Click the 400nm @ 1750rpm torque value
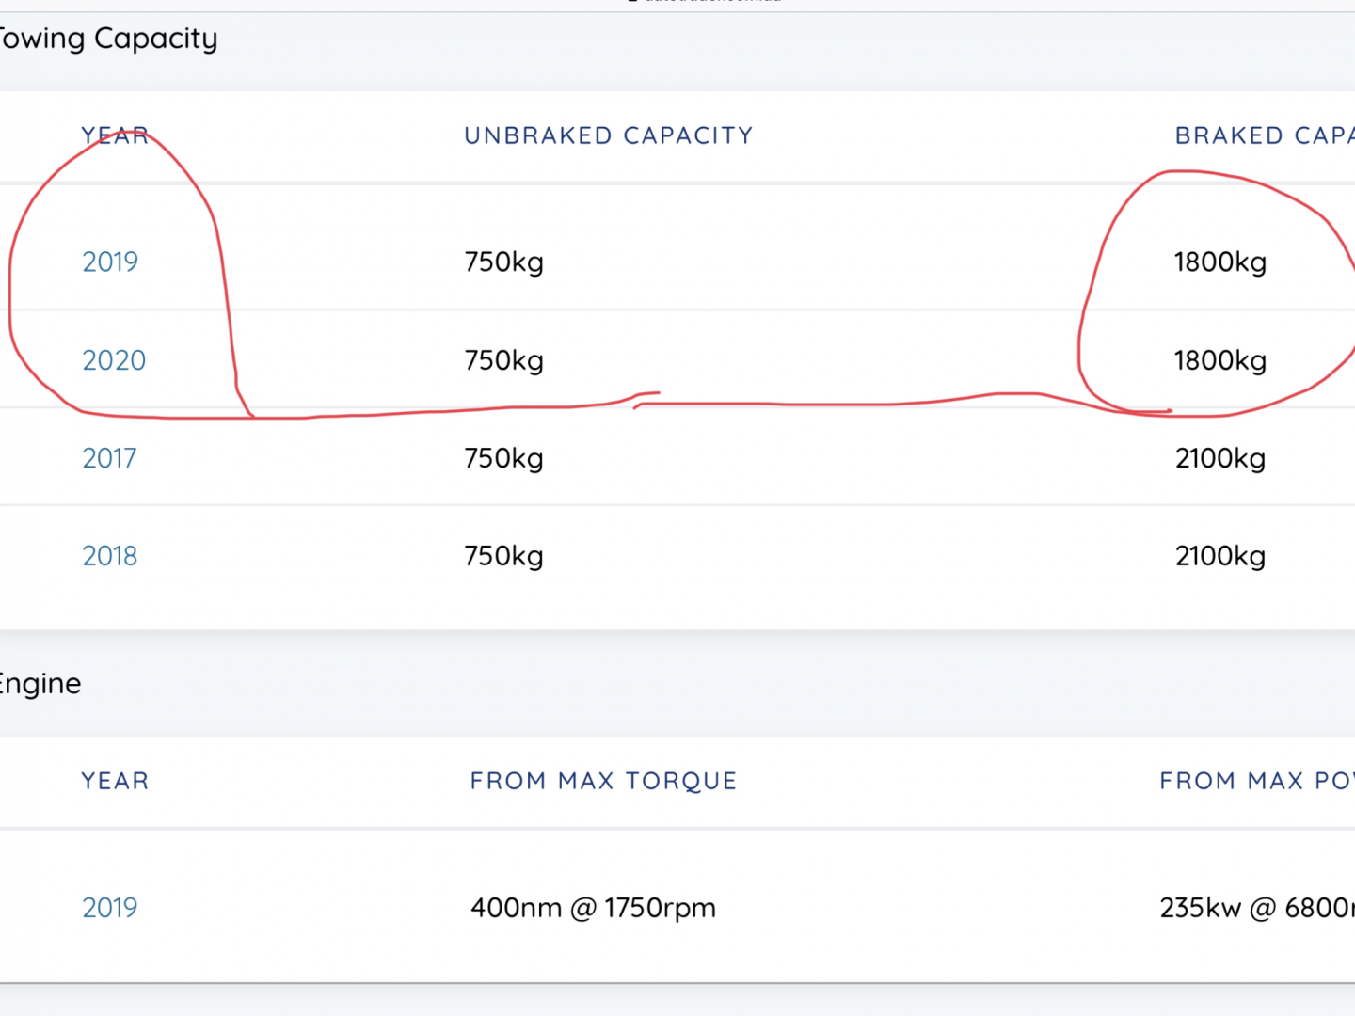The width and height of the screenshot is (1355, 1016). (x=593, y=908)
